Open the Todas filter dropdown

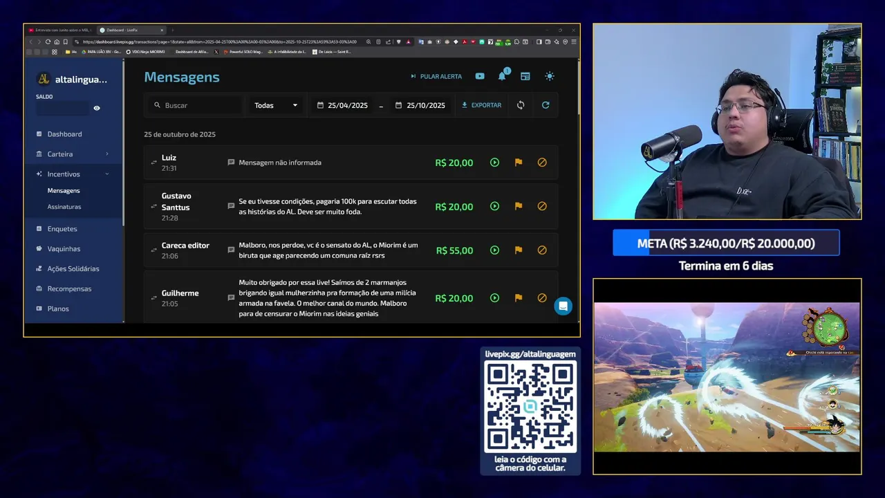coord(276,105)
